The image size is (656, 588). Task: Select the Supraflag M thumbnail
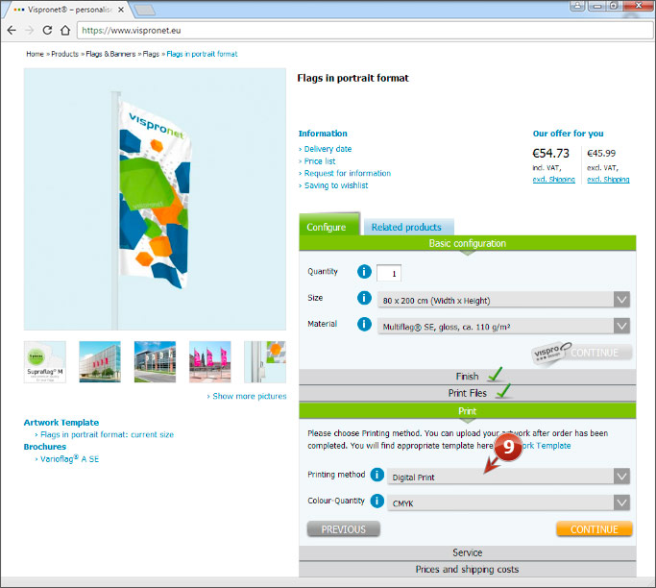tap(45, 362)
